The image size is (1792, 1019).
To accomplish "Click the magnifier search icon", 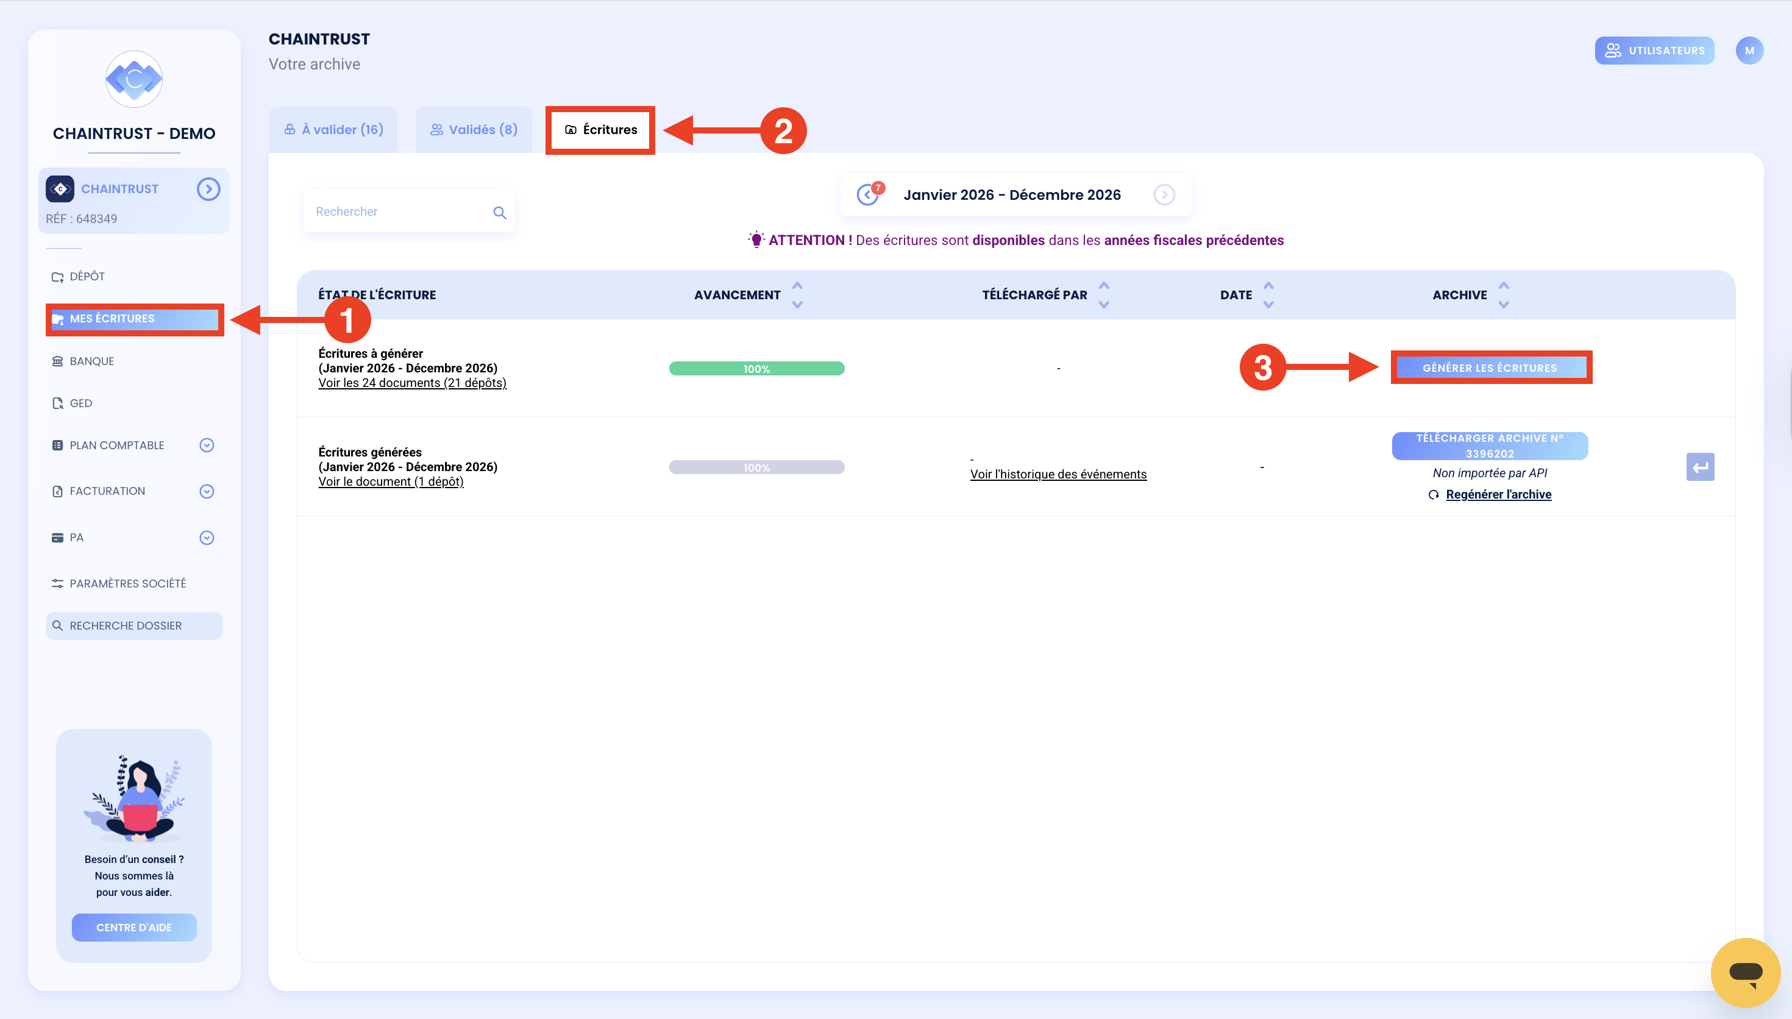I will tap(500, 213).
